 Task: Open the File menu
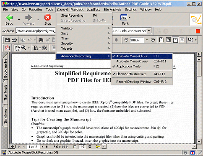5,10
